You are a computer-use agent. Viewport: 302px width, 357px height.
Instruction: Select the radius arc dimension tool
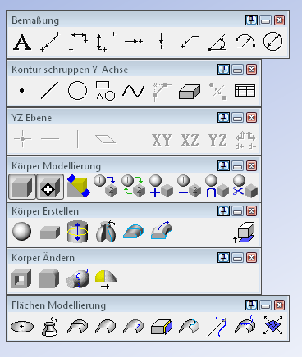pyautogui.click(x=245, y=42)
